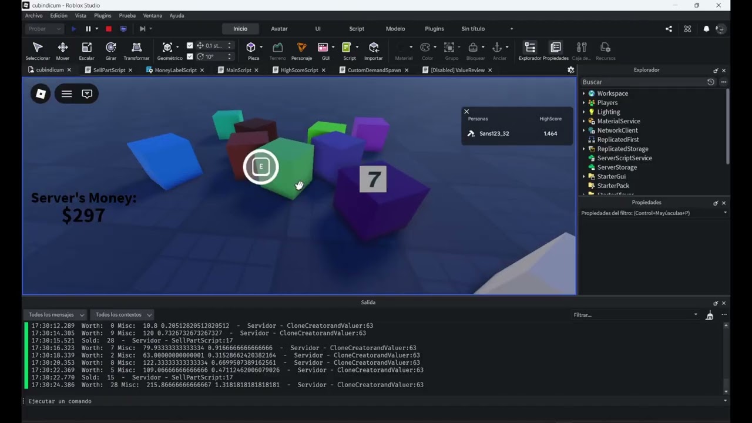Open Todos los contextos filter dropdown
Image resolution: width=752 pixels, height=423 pixels.
point(123,315)
